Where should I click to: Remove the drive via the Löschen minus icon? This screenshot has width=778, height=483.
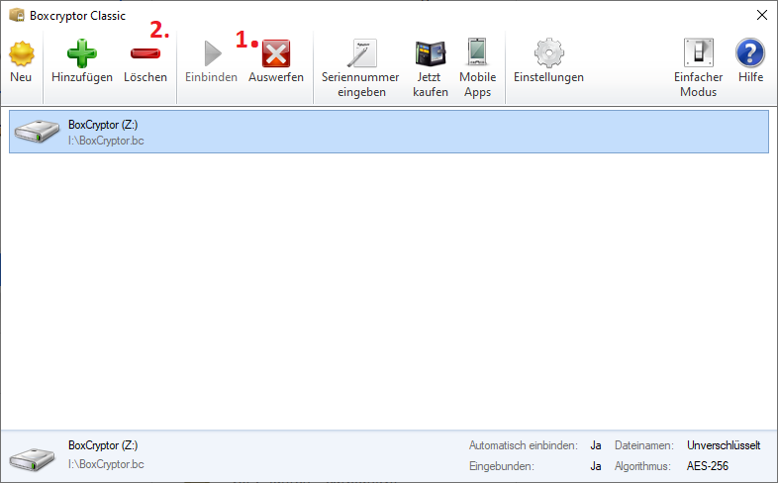coord(146,53)
